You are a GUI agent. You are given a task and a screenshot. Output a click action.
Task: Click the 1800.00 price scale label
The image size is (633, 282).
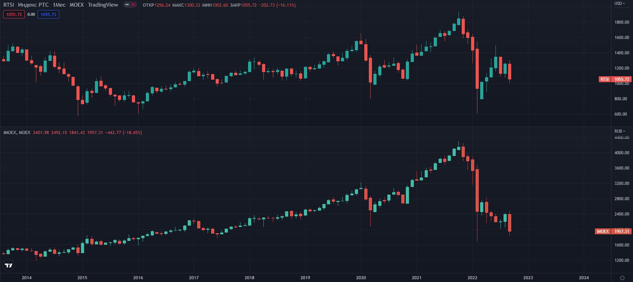point(622,22)
